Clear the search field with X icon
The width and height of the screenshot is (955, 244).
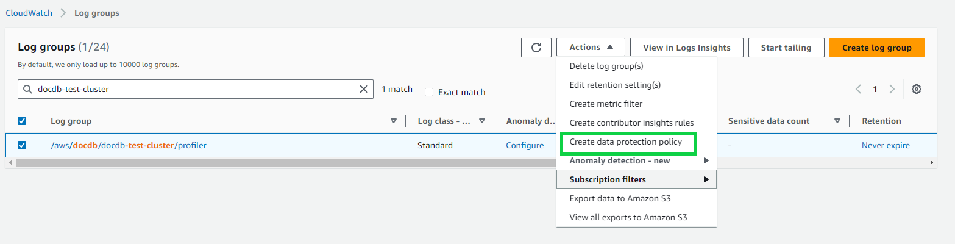pos(364,89)
